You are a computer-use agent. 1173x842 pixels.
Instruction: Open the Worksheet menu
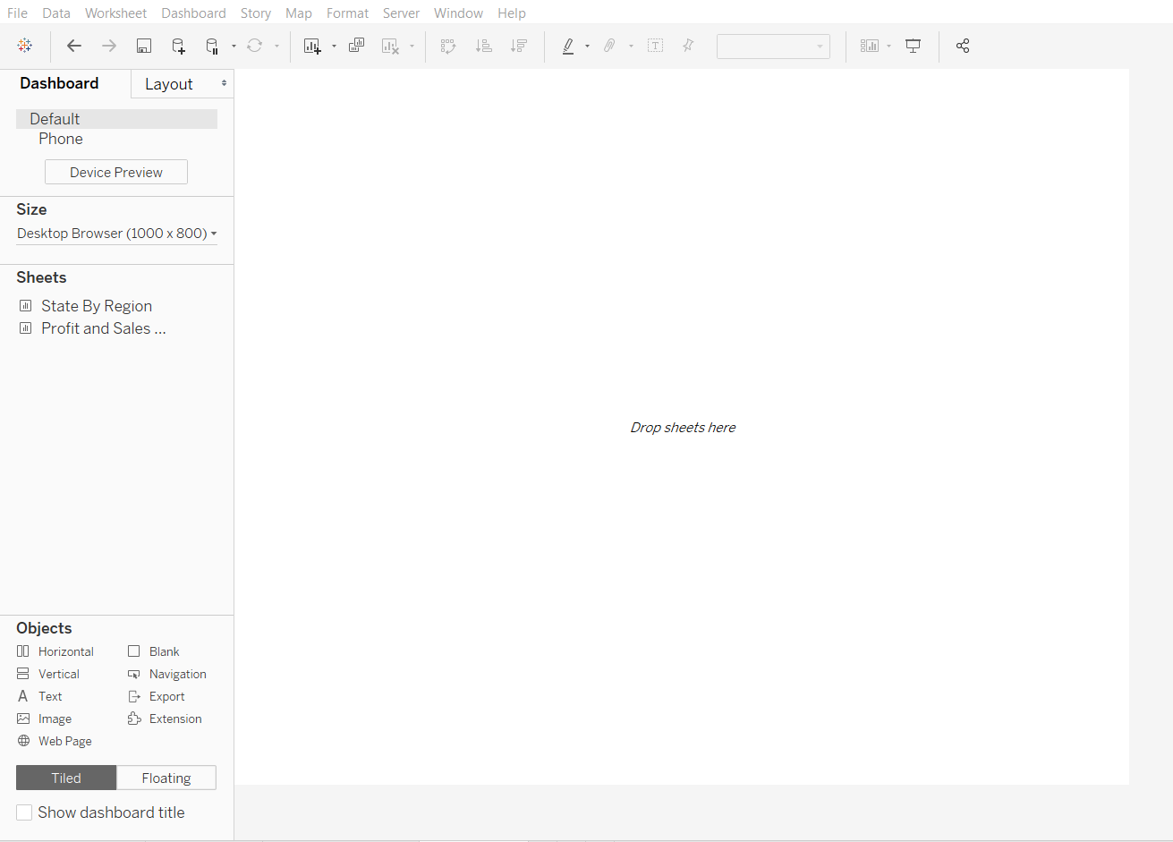115,13
